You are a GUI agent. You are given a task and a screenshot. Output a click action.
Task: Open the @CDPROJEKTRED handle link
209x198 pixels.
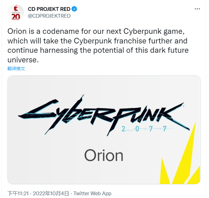pos(49,16)
